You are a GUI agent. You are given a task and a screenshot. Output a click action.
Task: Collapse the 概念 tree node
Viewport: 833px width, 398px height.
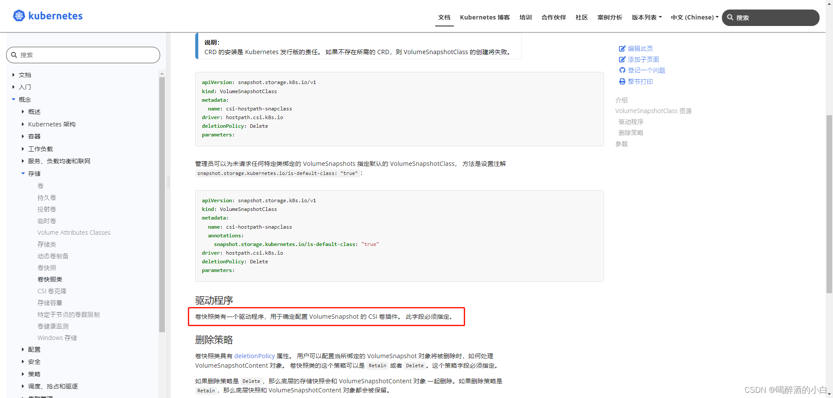tap(13, 100)
